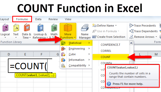This screenshot has width=161, height=92.
Task: Select column D header
Action: (9, 54)
